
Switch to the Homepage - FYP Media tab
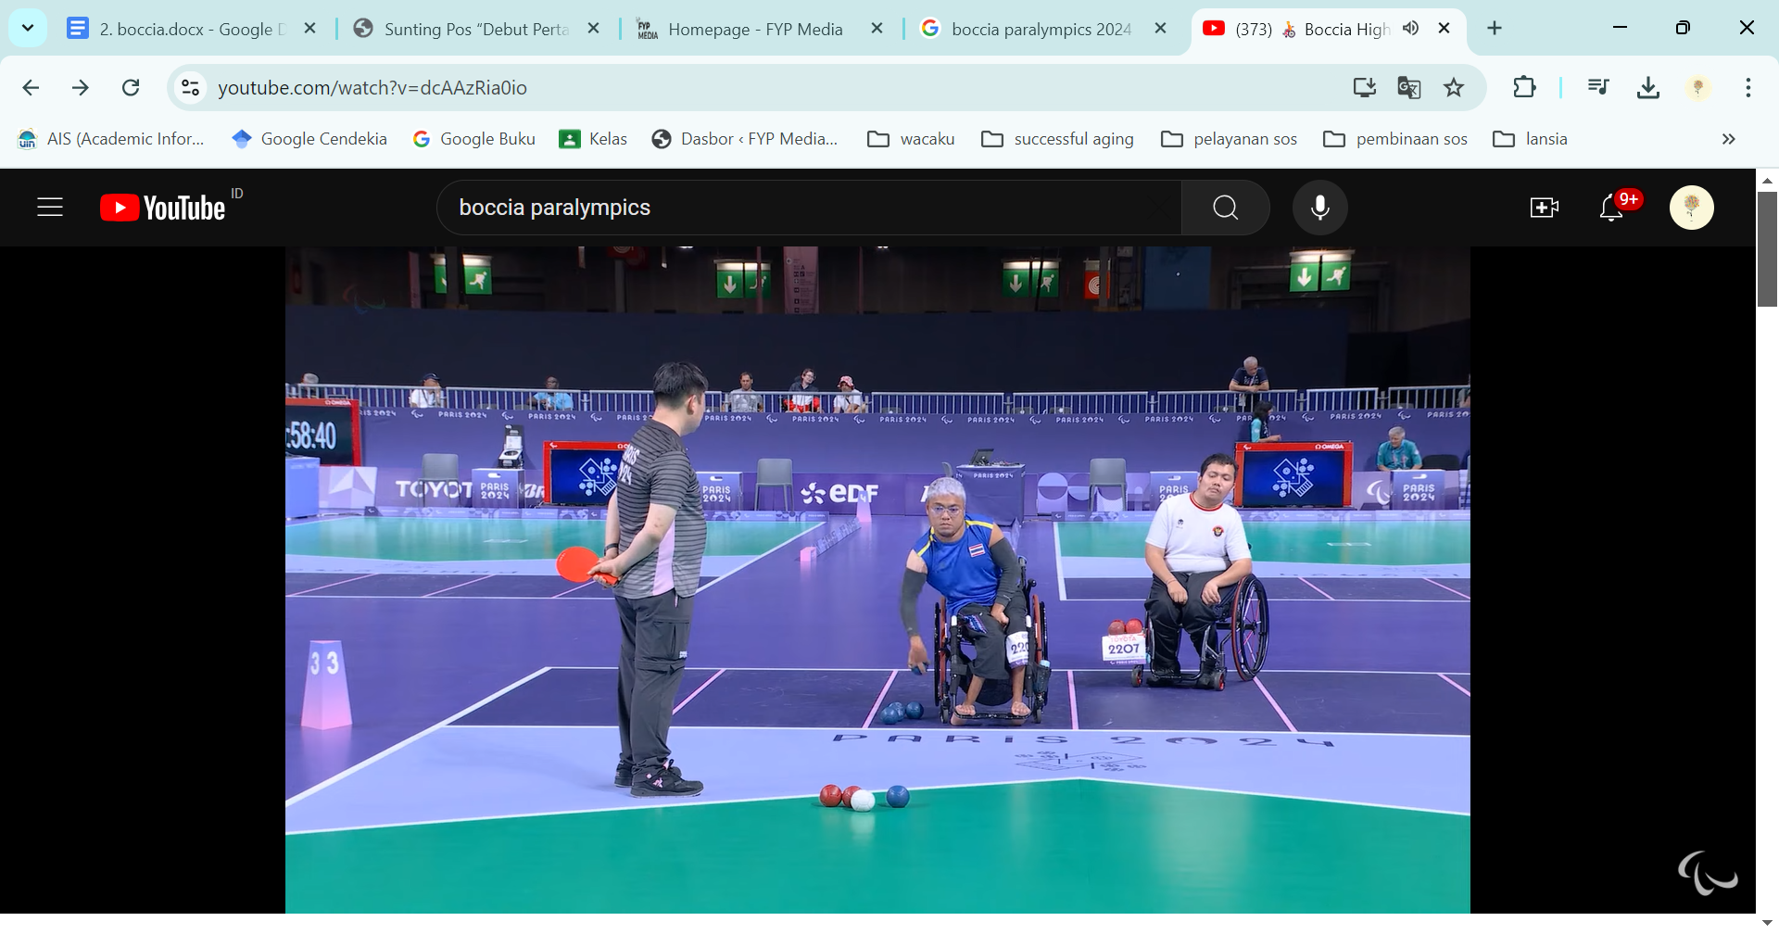coord(754,29)
